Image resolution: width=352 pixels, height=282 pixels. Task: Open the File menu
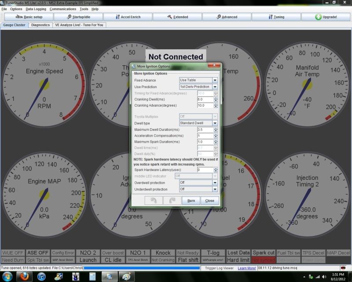coord(4,9)
